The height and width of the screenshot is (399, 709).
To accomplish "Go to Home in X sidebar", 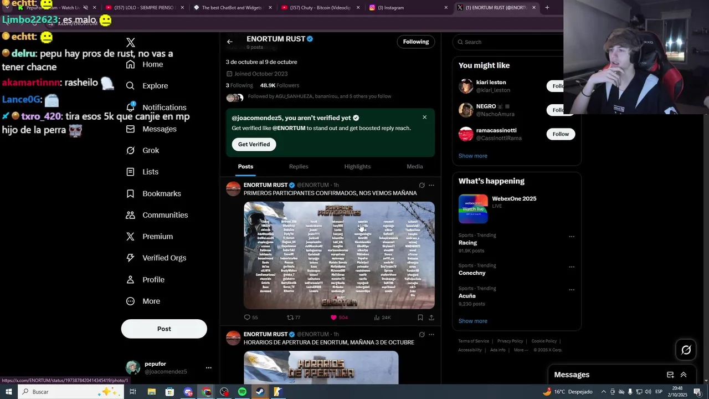I will click(145, 64).
